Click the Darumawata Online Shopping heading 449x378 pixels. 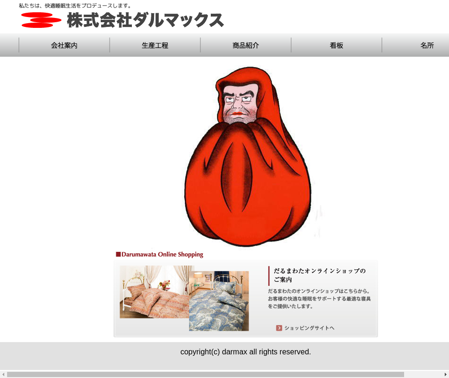click(x=162, y=255)
